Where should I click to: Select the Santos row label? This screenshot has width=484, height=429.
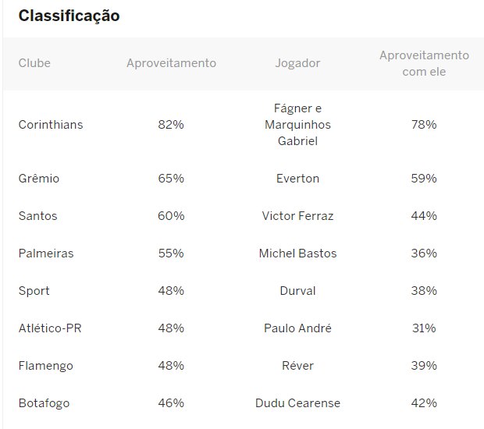coord(38,216)
